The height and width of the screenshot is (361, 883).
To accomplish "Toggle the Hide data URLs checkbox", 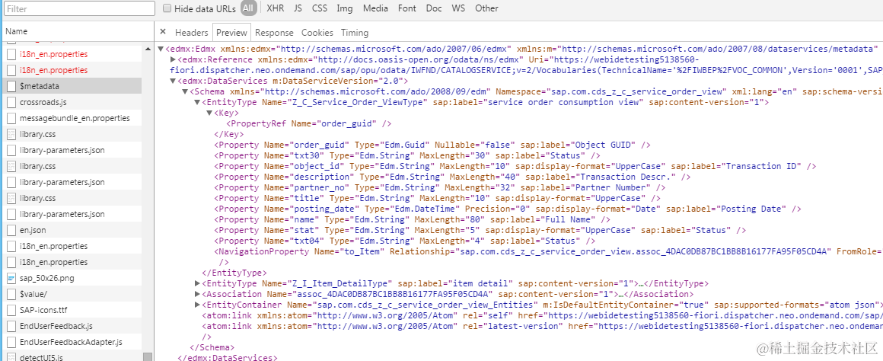I will point(167,8).
